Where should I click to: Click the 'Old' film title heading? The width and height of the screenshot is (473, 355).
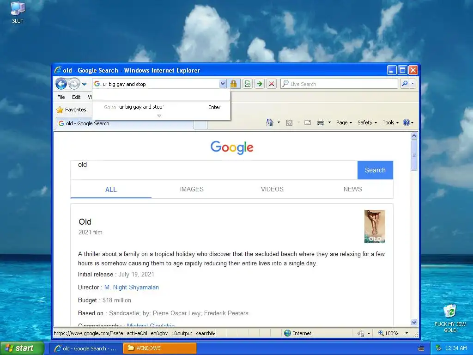(x=85, y=222)
